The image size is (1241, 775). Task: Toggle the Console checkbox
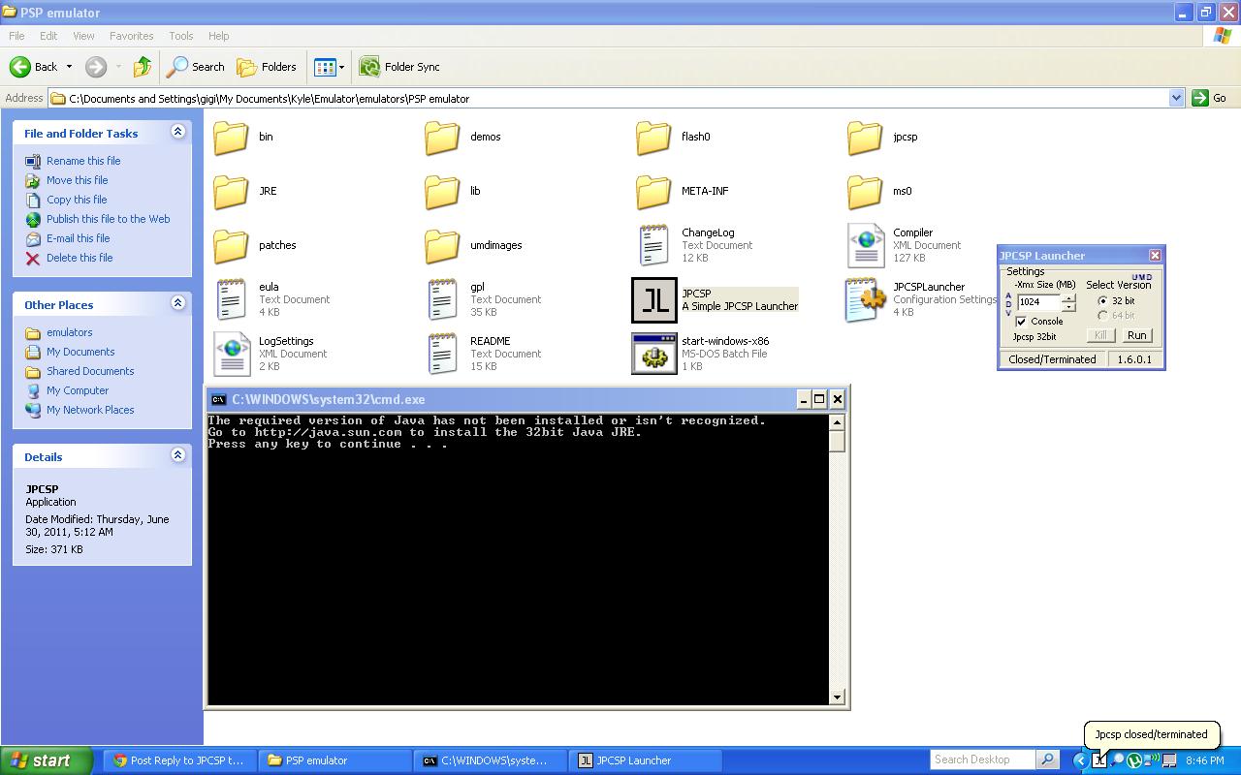point(1022,322)
